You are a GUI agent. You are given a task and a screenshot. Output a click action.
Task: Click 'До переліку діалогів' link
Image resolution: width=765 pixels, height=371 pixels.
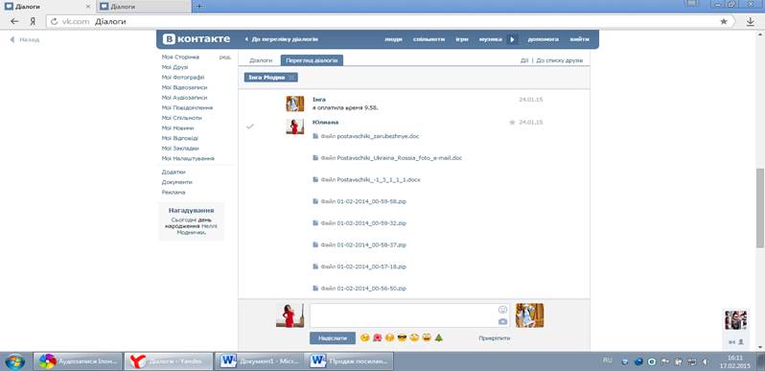pos(281,39)
